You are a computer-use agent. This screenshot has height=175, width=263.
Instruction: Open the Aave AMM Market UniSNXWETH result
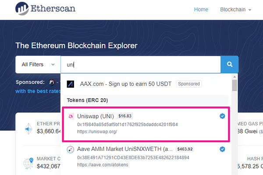click(x=146, y=157)
